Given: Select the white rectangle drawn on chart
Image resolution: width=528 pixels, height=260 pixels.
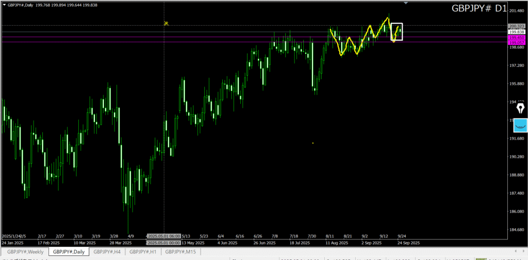Looking at the screenshot, I should 397,24.
